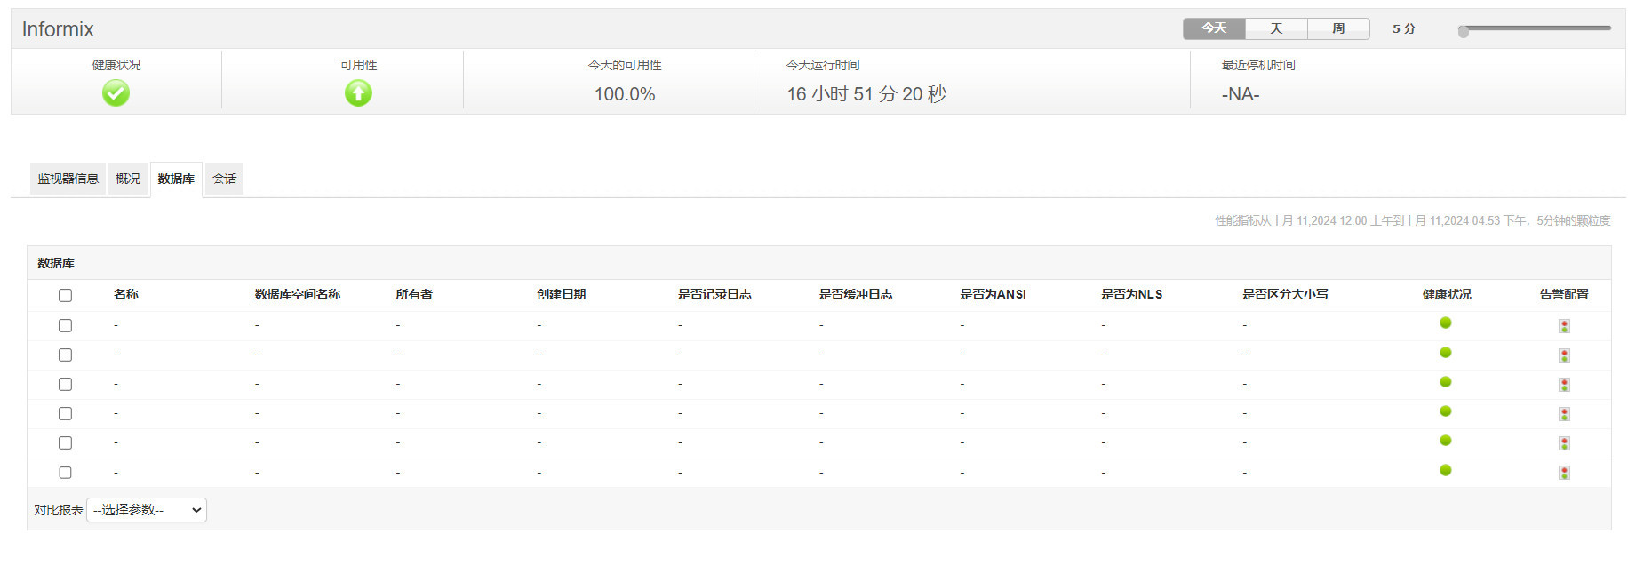Open alarm configuration icon in second row
This screenshot has height=574, width=1636.
(x=1564, y=355)
